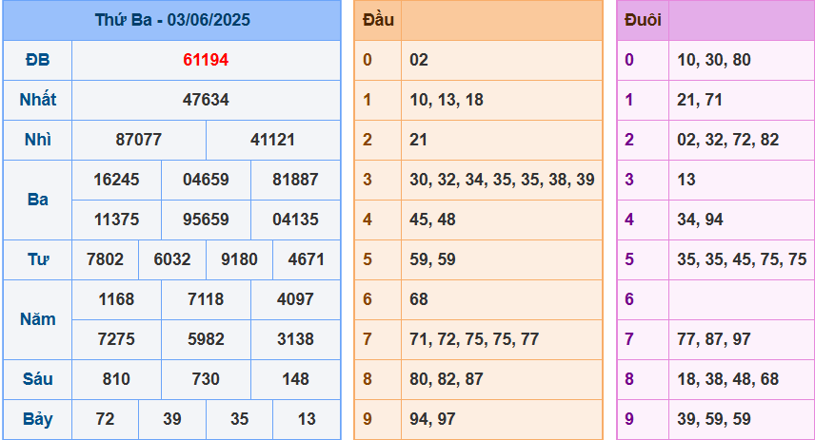Click the Đầu row 2 value 21
The height and width of the screenshot is (440, 815).
[x=418, y=140]
